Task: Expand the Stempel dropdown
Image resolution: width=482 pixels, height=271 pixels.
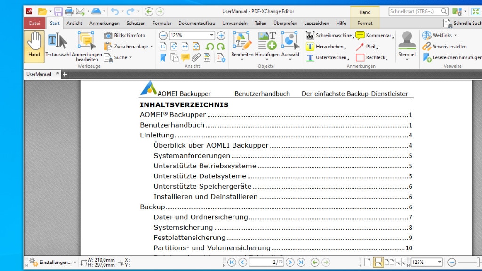Action: tap(407, 60)
